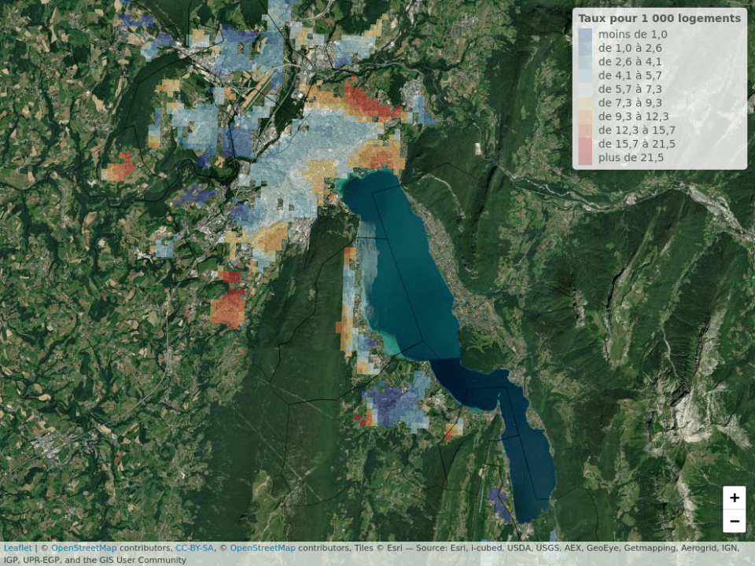The height and width of the screenshot is (566, 755).
Task: Click the 'de 9,3 à 12,3' legend swatch
Action: pos(585,116)
